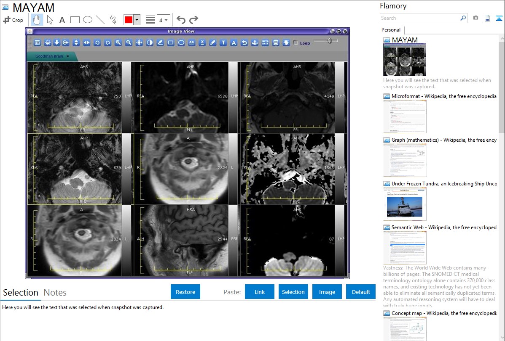Open the red color dropdown arrow
The height and width of the screenshot is (341, 505).
pyautogui.click(x=137, y=20)
